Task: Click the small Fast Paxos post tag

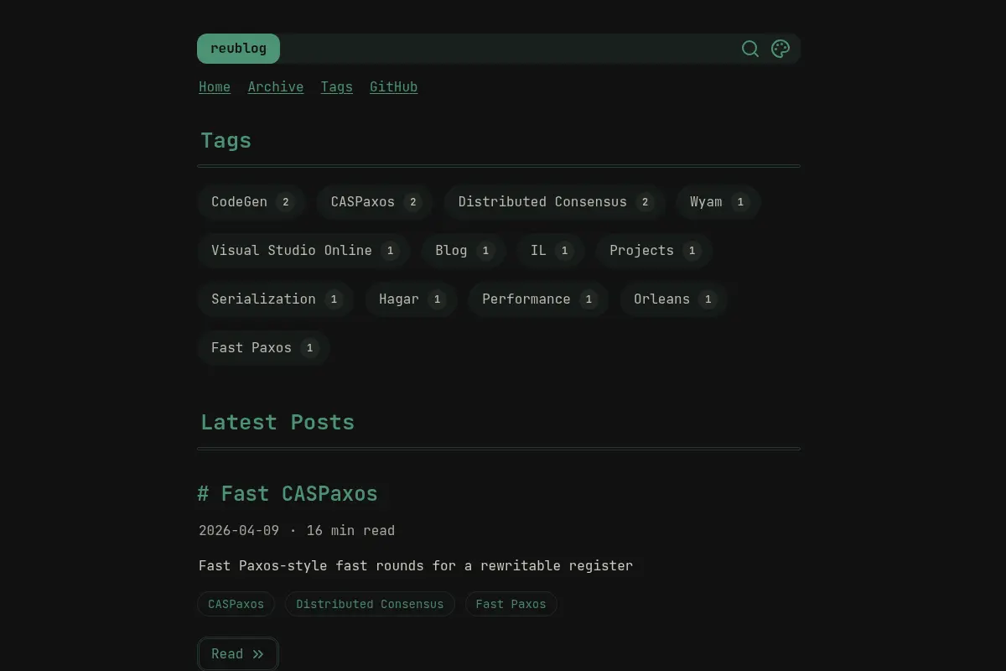Action: coord(511,604)
